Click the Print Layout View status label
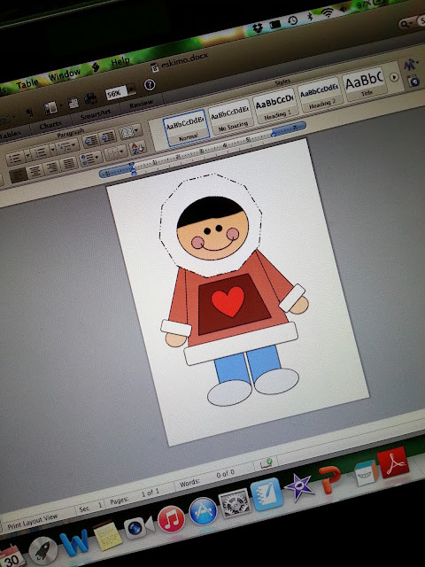425x567 pixels. [33, 522]
